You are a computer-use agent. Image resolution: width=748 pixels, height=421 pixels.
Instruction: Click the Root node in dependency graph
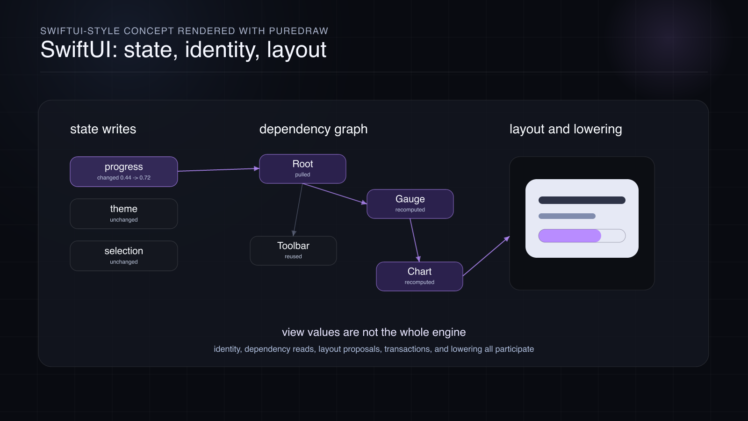302,169
